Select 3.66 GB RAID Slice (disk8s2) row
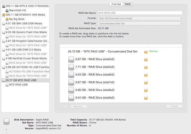 click(121, 90)
